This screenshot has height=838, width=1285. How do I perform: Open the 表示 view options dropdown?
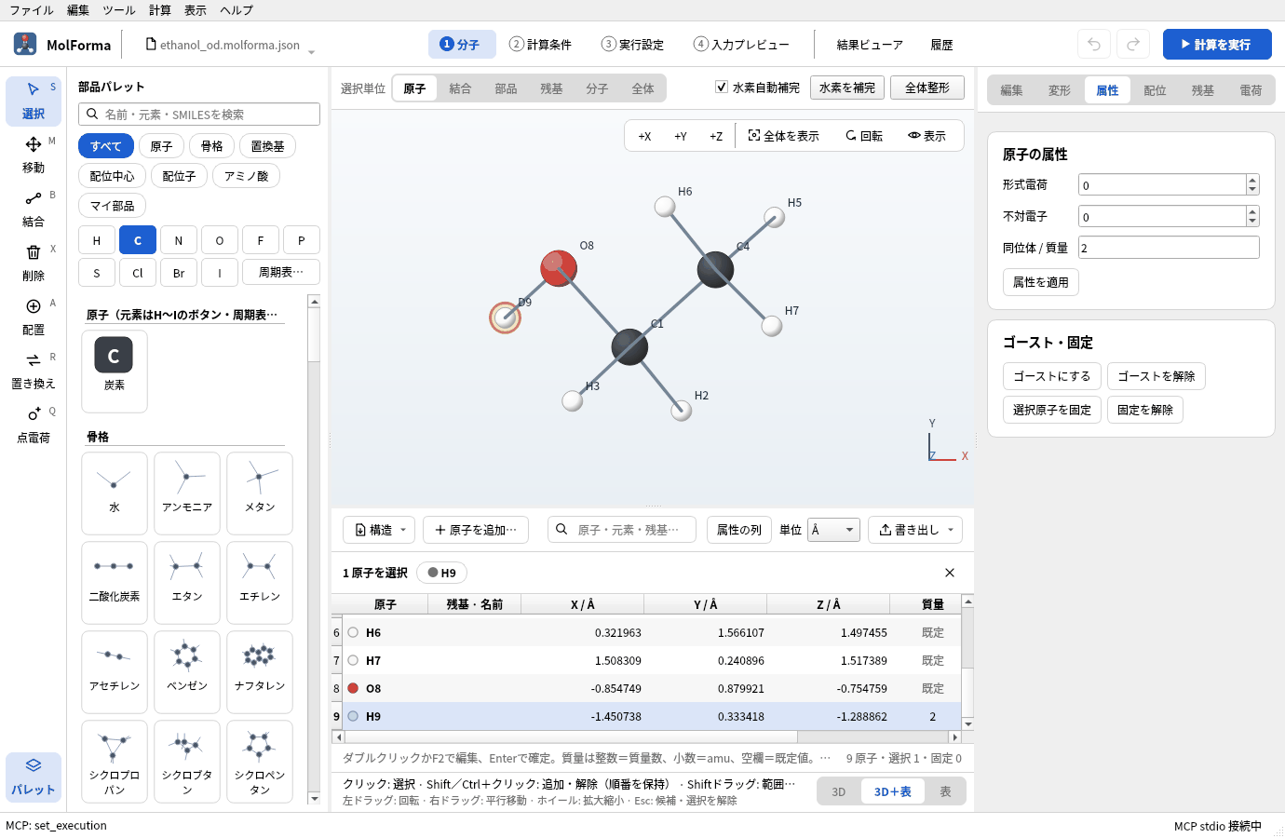tap(927, 136)
